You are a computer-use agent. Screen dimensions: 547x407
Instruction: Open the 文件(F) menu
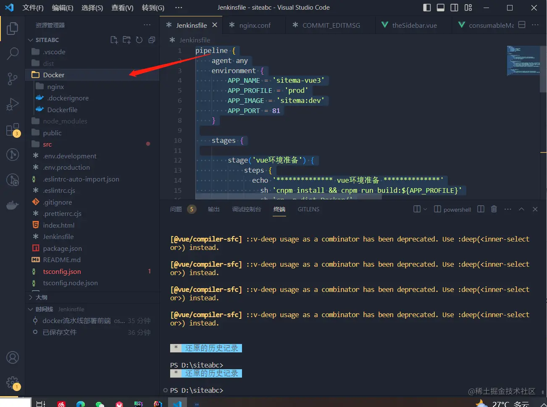(33, 8)
